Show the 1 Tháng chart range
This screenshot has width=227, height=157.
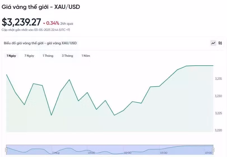tap(48, 56)
